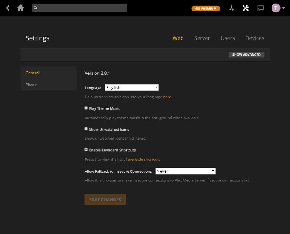The height and width of the screenshot is (234, 290).
Task: Click the Show Advanced button
Action: click(x=246, y=55)
